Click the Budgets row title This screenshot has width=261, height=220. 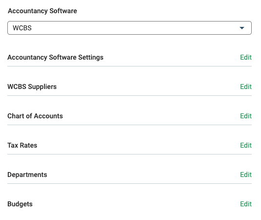click(x=20, y=204)
